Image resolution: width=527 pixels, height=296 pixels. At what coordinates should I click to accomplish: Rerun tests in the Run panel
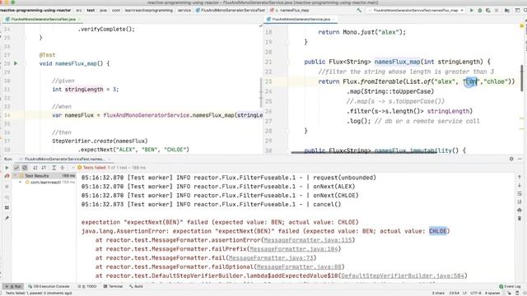coord(7,168)
